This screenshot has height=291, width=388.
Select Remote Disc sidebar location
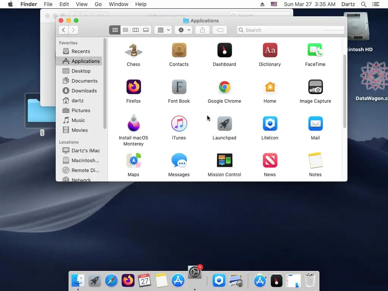click(79, 170)
